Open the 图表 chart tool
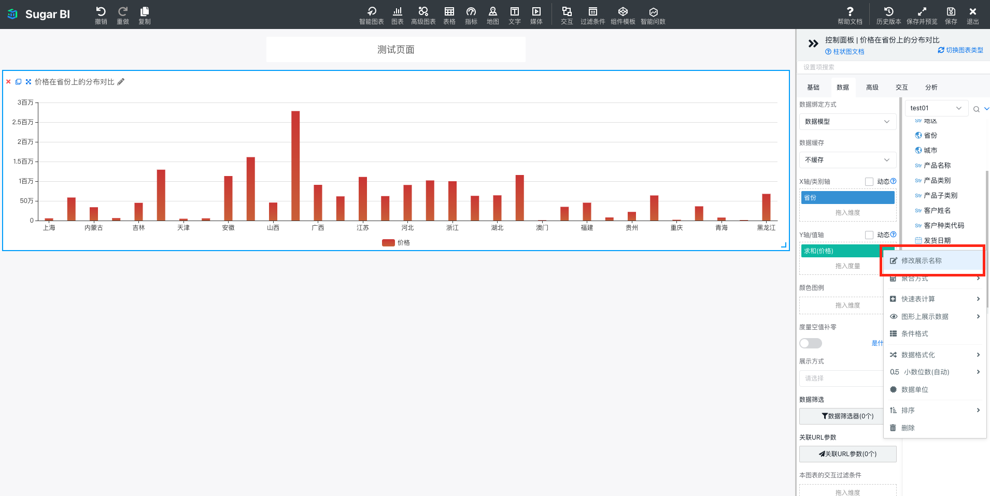 click(x=398, y=15)
